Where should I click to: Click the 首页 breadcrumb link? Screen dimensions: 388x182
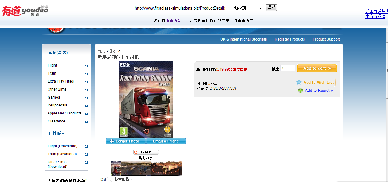pyautogui.click(x=101, y=51)
